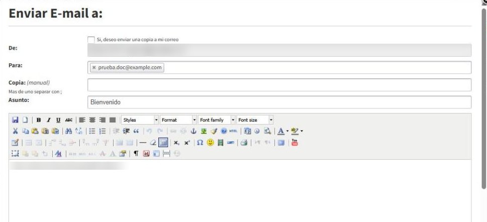487x222 pixels.
Task: Insert current time clock icon
Action: (x=257, y=131)
